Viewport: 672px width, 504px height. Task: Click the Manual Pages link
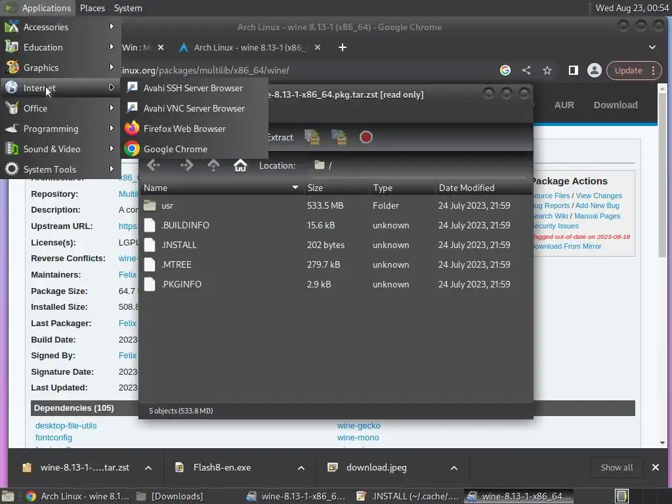click(597, 216)
